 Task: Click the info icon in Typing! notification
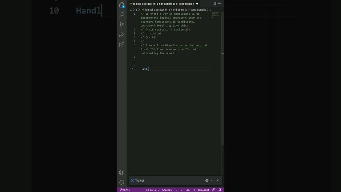coord(132,181)
